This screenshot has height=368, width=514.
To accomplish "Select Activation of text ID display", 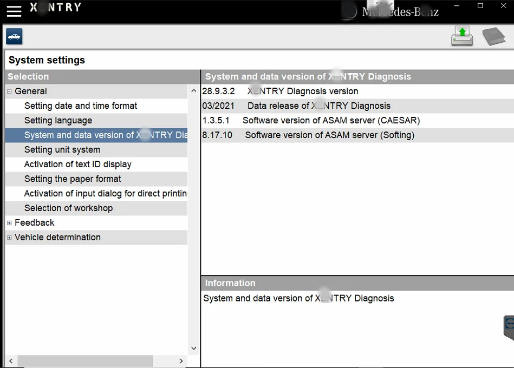I will (x=96, y=164).
